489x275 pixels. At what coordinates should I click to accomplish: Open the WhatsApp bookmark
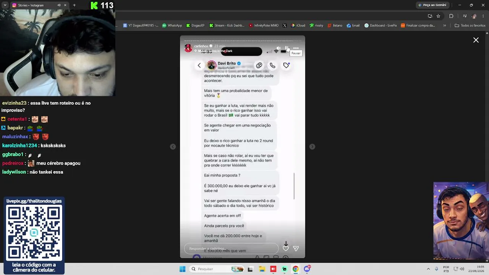click(x=172, y=26)
